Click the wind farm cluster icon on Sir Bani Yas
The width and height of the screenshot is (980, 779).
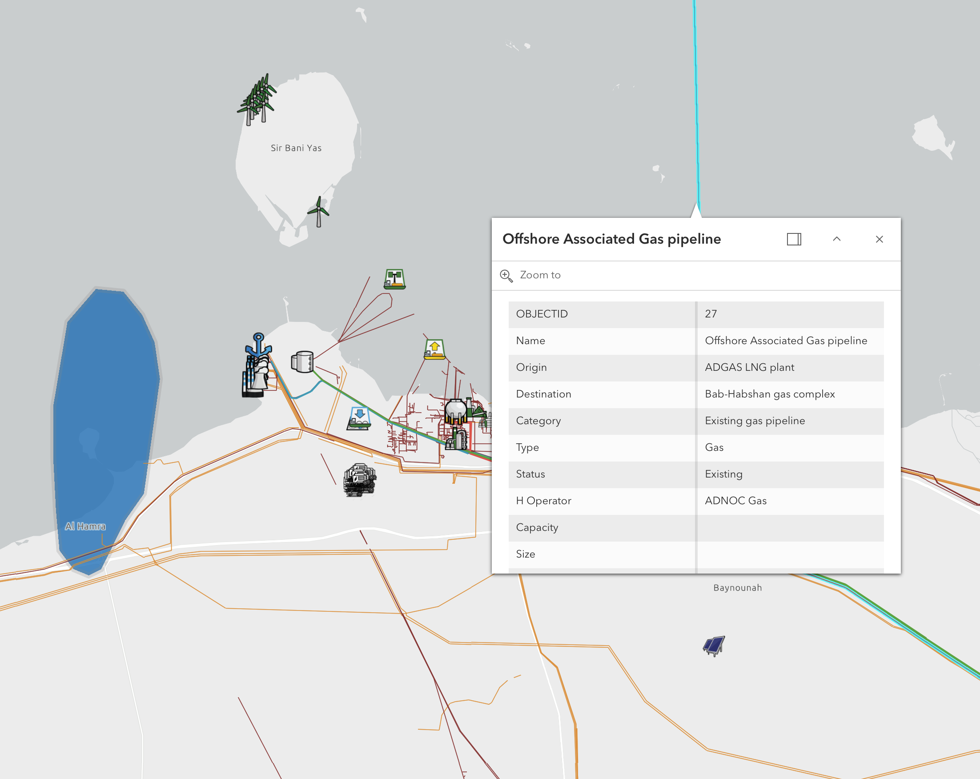point(257,100)
